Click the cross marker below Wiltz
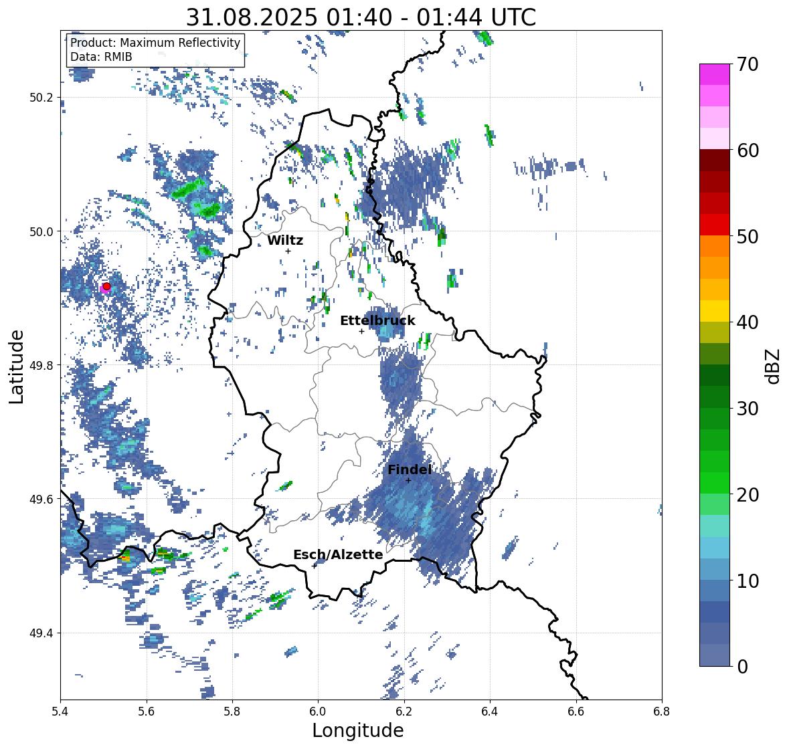The height and width of the screenshot is (747, 789). tap(288, 251)
